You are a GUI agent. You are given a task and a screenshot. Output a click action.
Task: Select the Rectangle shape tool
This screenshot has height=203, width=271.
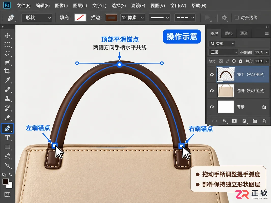7,147
